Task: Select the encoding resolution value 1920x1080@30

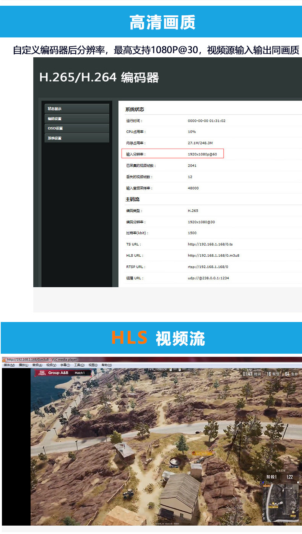Action: 201,222
